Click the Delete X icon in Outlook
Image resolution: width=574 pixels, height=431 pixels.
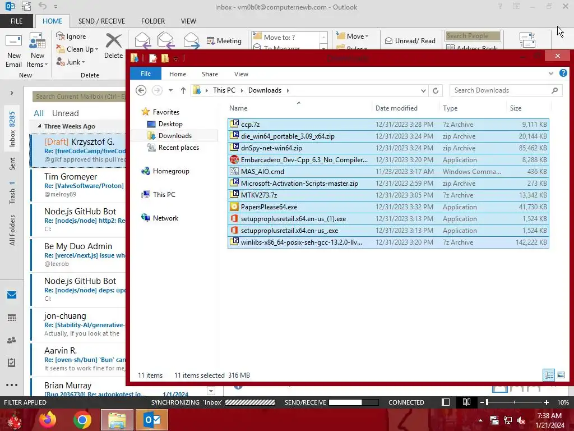(x=113, y=40)
